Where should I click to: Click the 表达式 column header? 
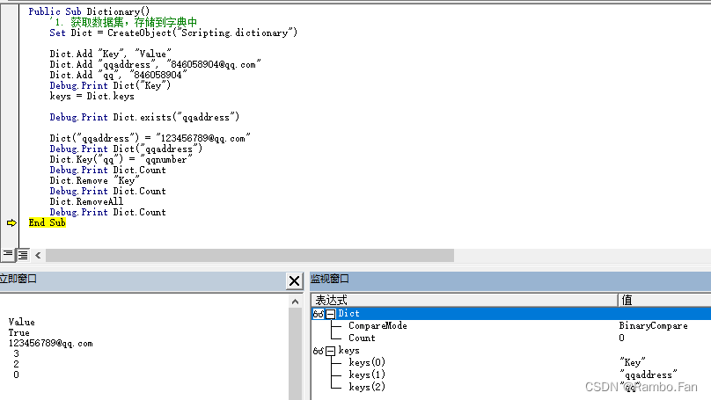(465, 300)
